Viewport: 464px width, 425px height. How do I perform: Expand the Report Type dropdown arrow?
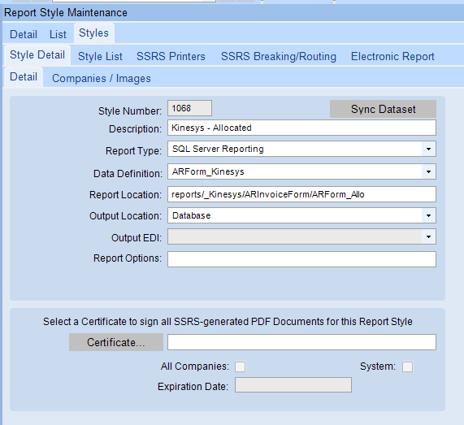(428, 149)
